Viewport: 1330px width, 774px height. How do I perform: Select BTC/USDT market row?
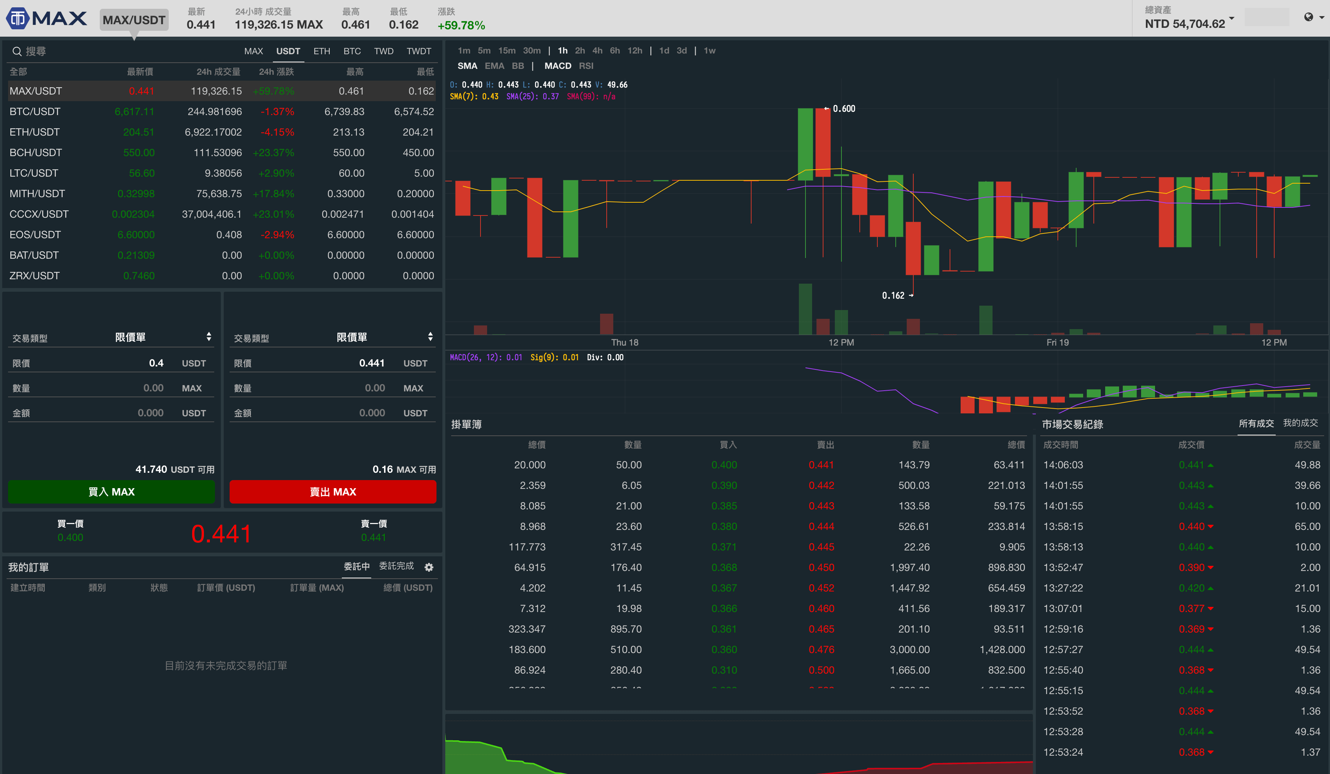pos(222,111)
